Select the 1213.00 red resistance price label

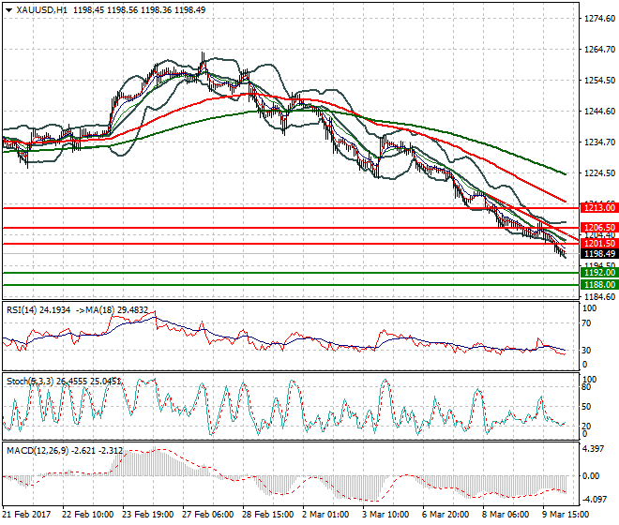(x=599, y=207)
